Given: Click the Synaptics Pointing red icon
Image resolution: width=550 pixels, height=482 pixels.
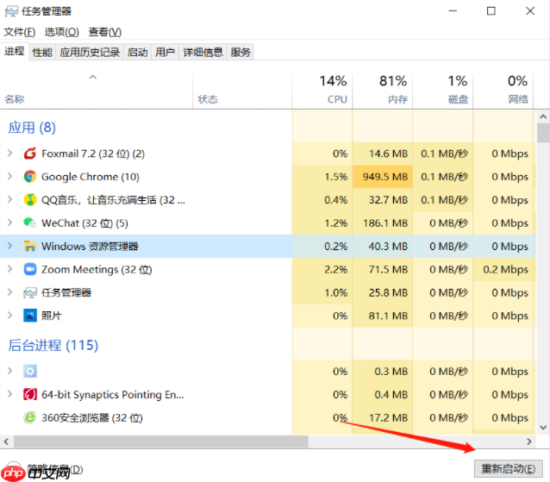Looking at the screenshot, I should click(x=30, y=394).
